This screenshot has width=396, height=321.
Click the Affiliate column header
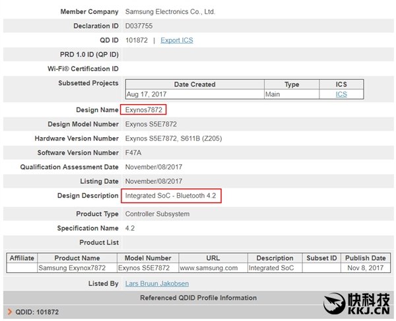22,258
